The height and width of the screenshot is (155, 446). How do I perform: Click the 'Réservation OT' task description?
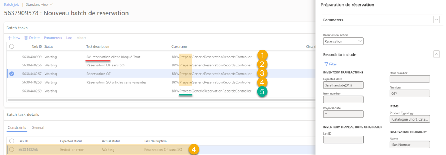(x=98, y=74)
